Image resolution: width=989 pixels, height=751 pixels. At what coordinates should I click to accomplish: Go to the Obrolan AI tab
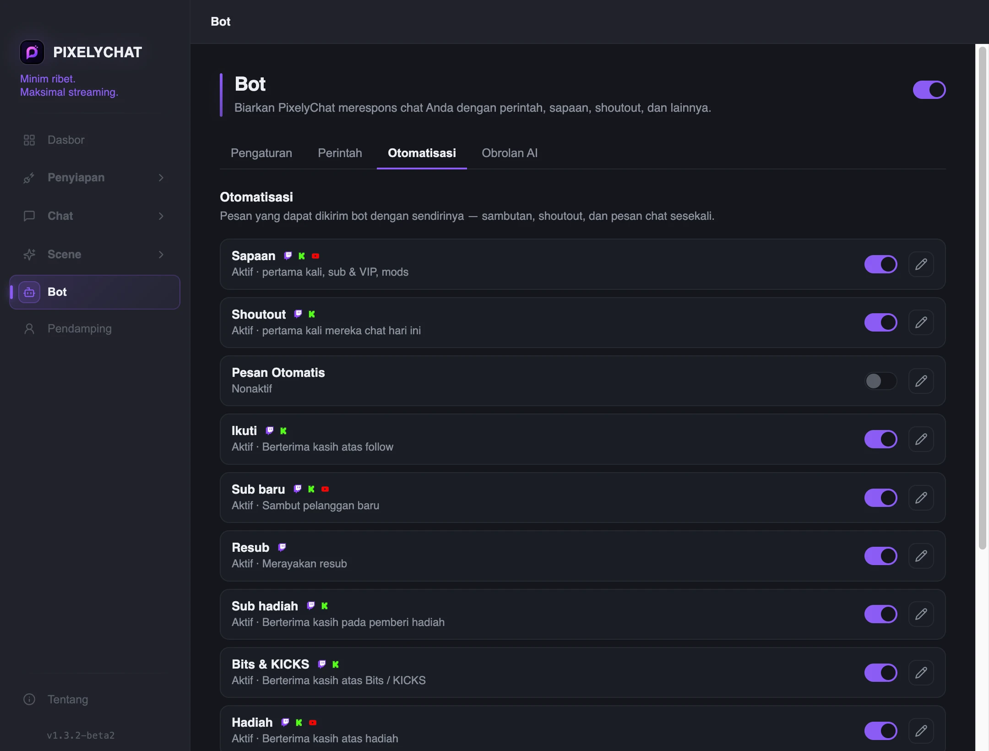[510, 153]
